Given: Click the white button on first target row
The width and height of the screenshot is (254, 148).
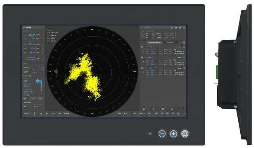Looking at the screenshot, I should (x=179, y=47).
